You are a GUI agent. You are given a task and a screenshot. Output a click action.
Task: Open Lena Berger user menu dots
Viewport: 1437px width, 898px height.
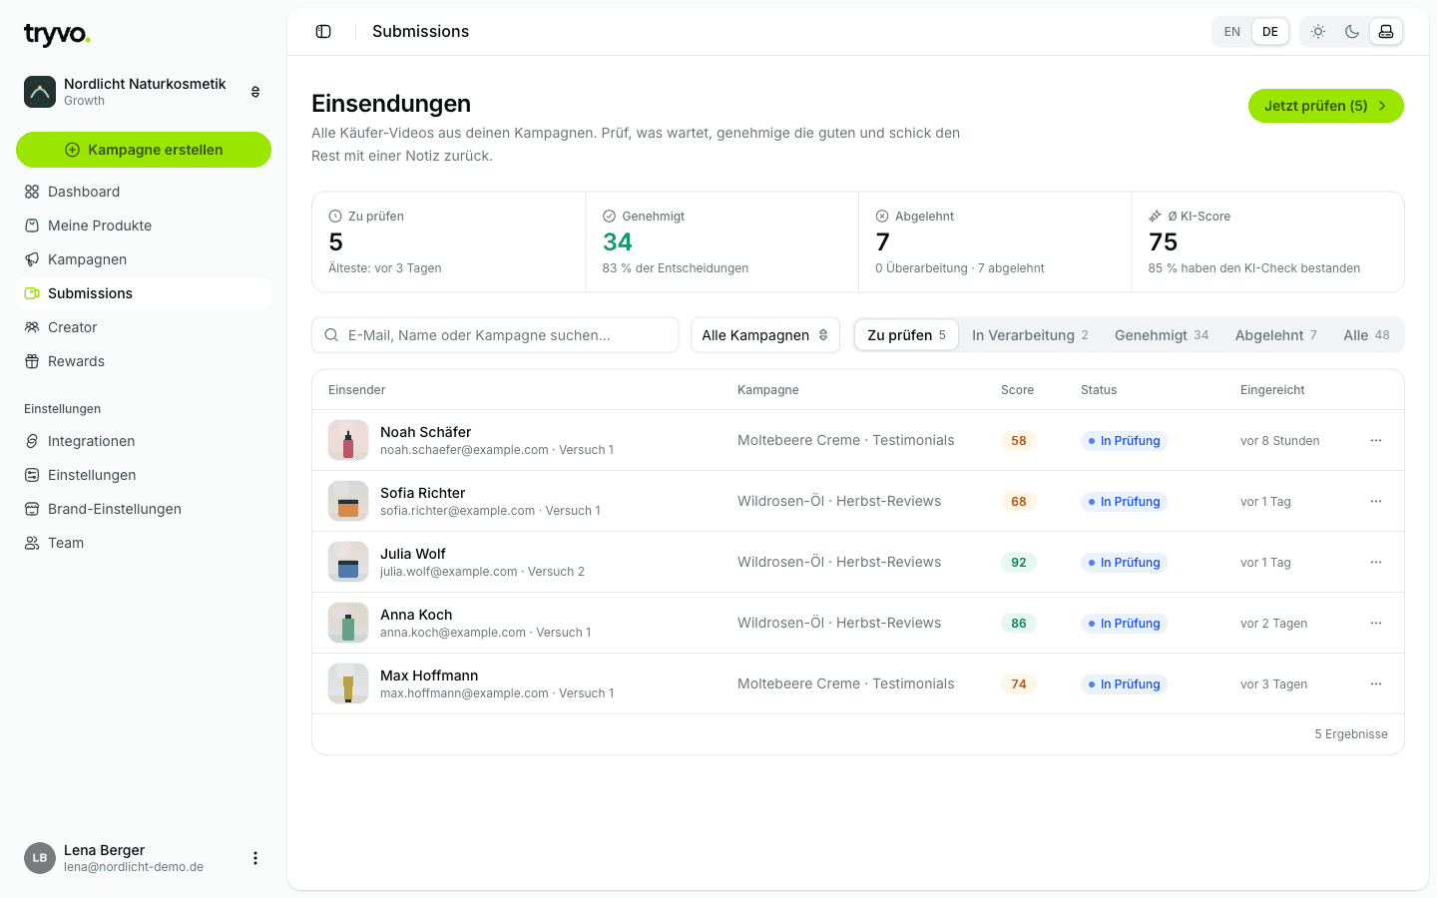[255, 858]
